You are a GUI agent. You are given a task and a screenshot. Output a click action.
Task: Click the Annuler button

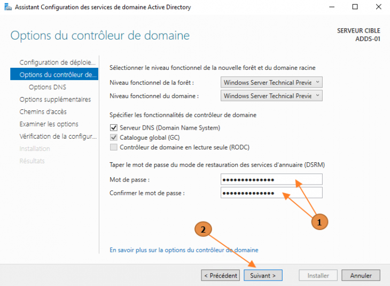pos(361,275)
